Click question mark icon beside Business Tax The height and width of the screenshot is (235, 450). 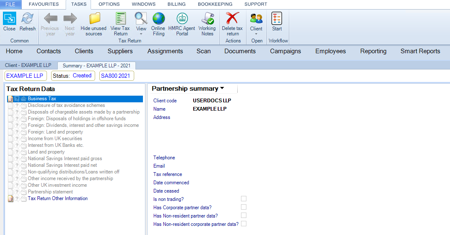point(17,99)
